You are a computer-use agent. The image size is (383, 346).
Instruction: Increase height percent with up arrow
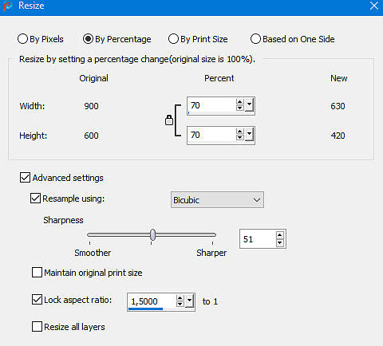pos(240,132)
